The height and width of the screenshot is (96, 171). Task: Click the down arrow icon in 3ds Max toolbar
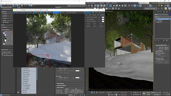click(x=119, y=8)
